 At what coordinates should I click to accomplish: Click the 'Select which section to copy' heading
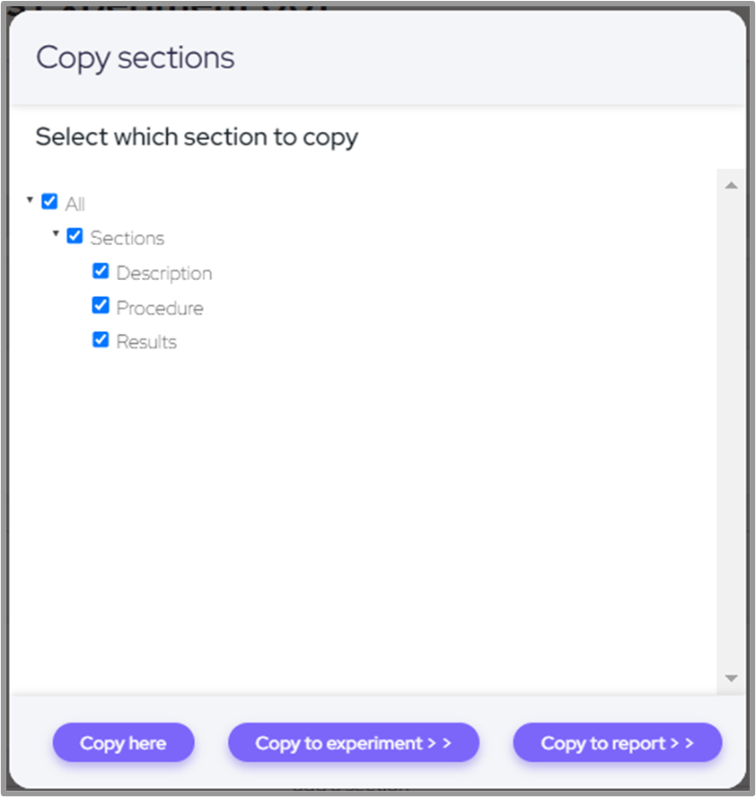click(x=197, y=137)
